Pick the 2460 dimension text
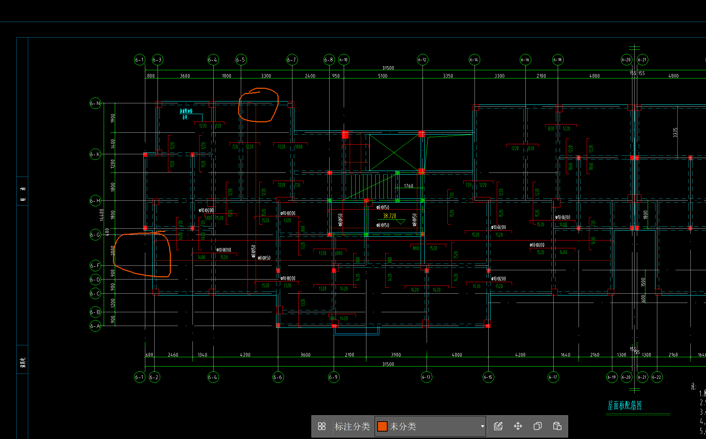The width and height of the screenshot is (706, 439). pyautogui.click(x=173, y=355)
